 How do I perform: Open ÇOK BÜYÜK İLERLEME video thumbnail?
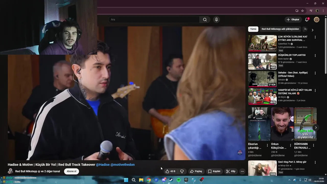(x=262, y=43)
